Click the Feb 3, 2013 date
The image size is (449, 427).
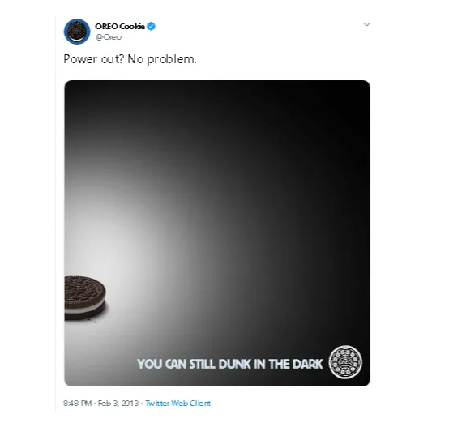click(x=118, y=404)
